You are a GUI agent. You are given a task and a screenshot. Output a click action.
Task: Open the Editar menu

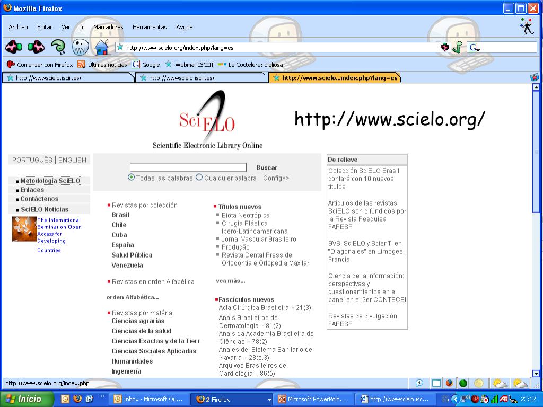point(45,27)
